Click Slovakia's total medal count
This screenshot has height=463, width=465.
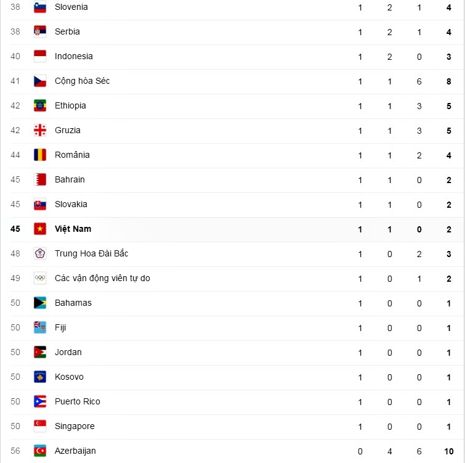449,205
